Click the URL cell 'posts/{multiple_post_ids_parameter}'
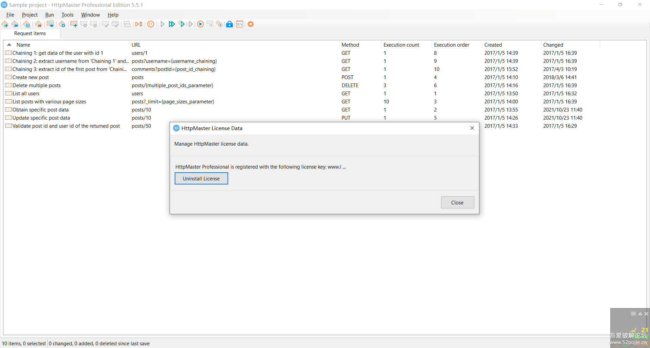The width and height of the screenshot is (650, 348). [x=172, y=85]
